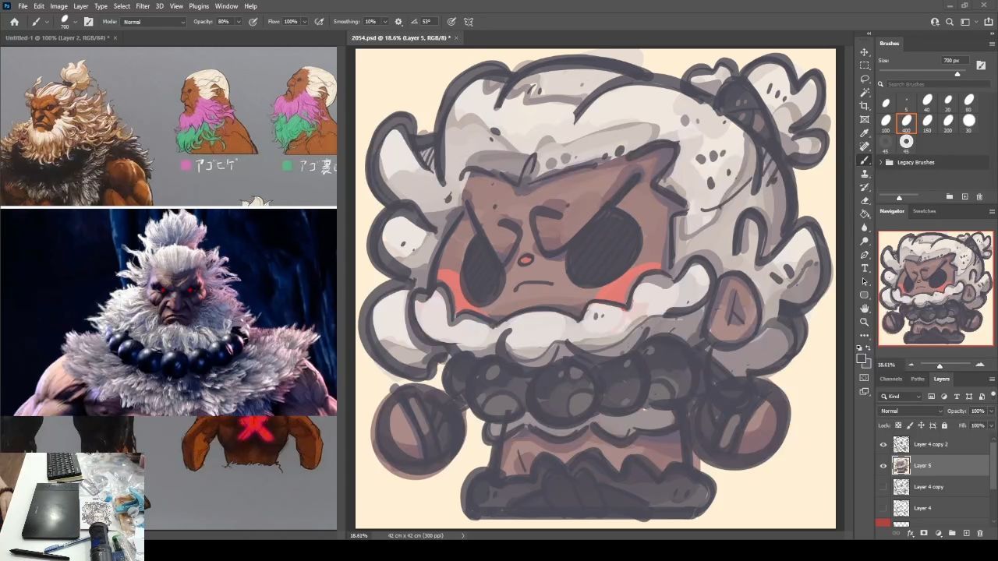
Task: Open the brush settings panel toggle icon
Action: (88, 22)
